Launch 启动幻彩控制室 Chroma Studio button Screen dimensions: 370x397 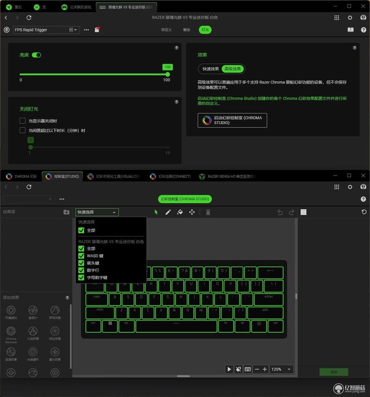click(232, 120)
